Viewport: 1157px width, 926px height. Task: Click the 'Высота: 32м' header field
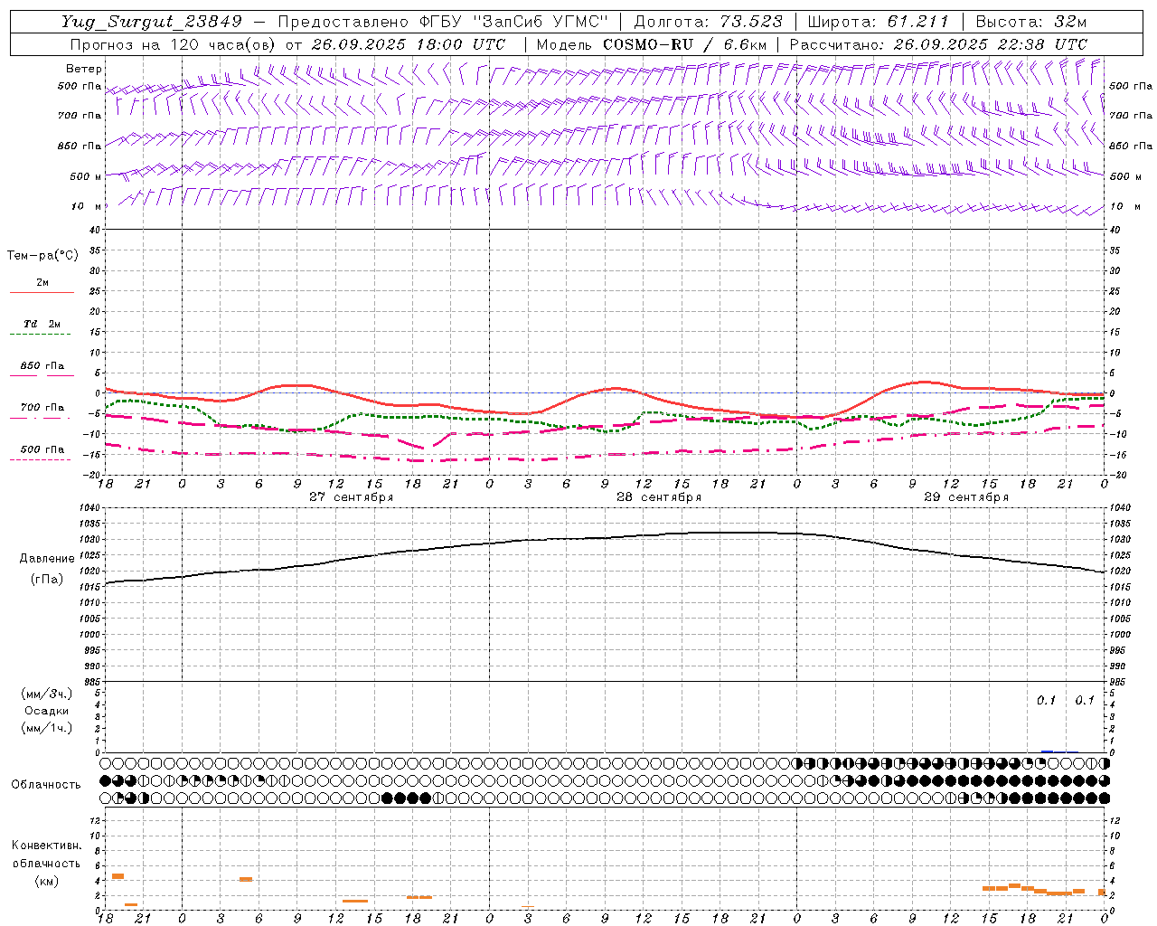[x=1030, y=22]
